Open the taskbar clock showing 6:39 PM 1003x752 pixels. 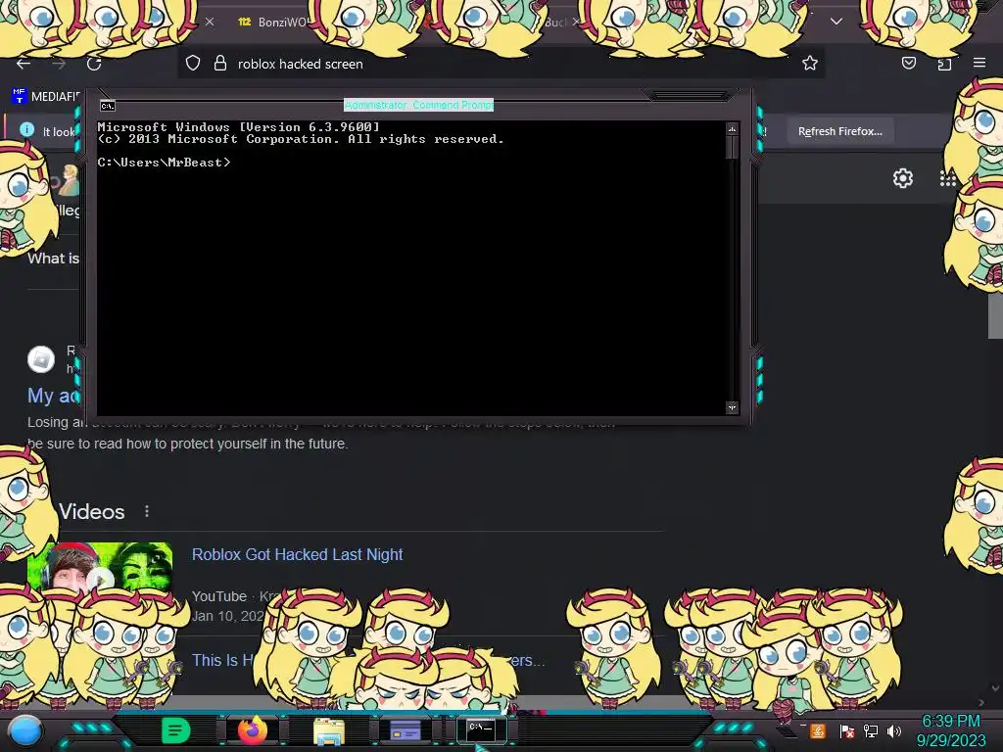[950, 730]
